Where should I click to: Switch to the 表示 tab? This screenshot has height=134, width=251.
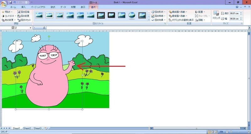click(83, 7)
